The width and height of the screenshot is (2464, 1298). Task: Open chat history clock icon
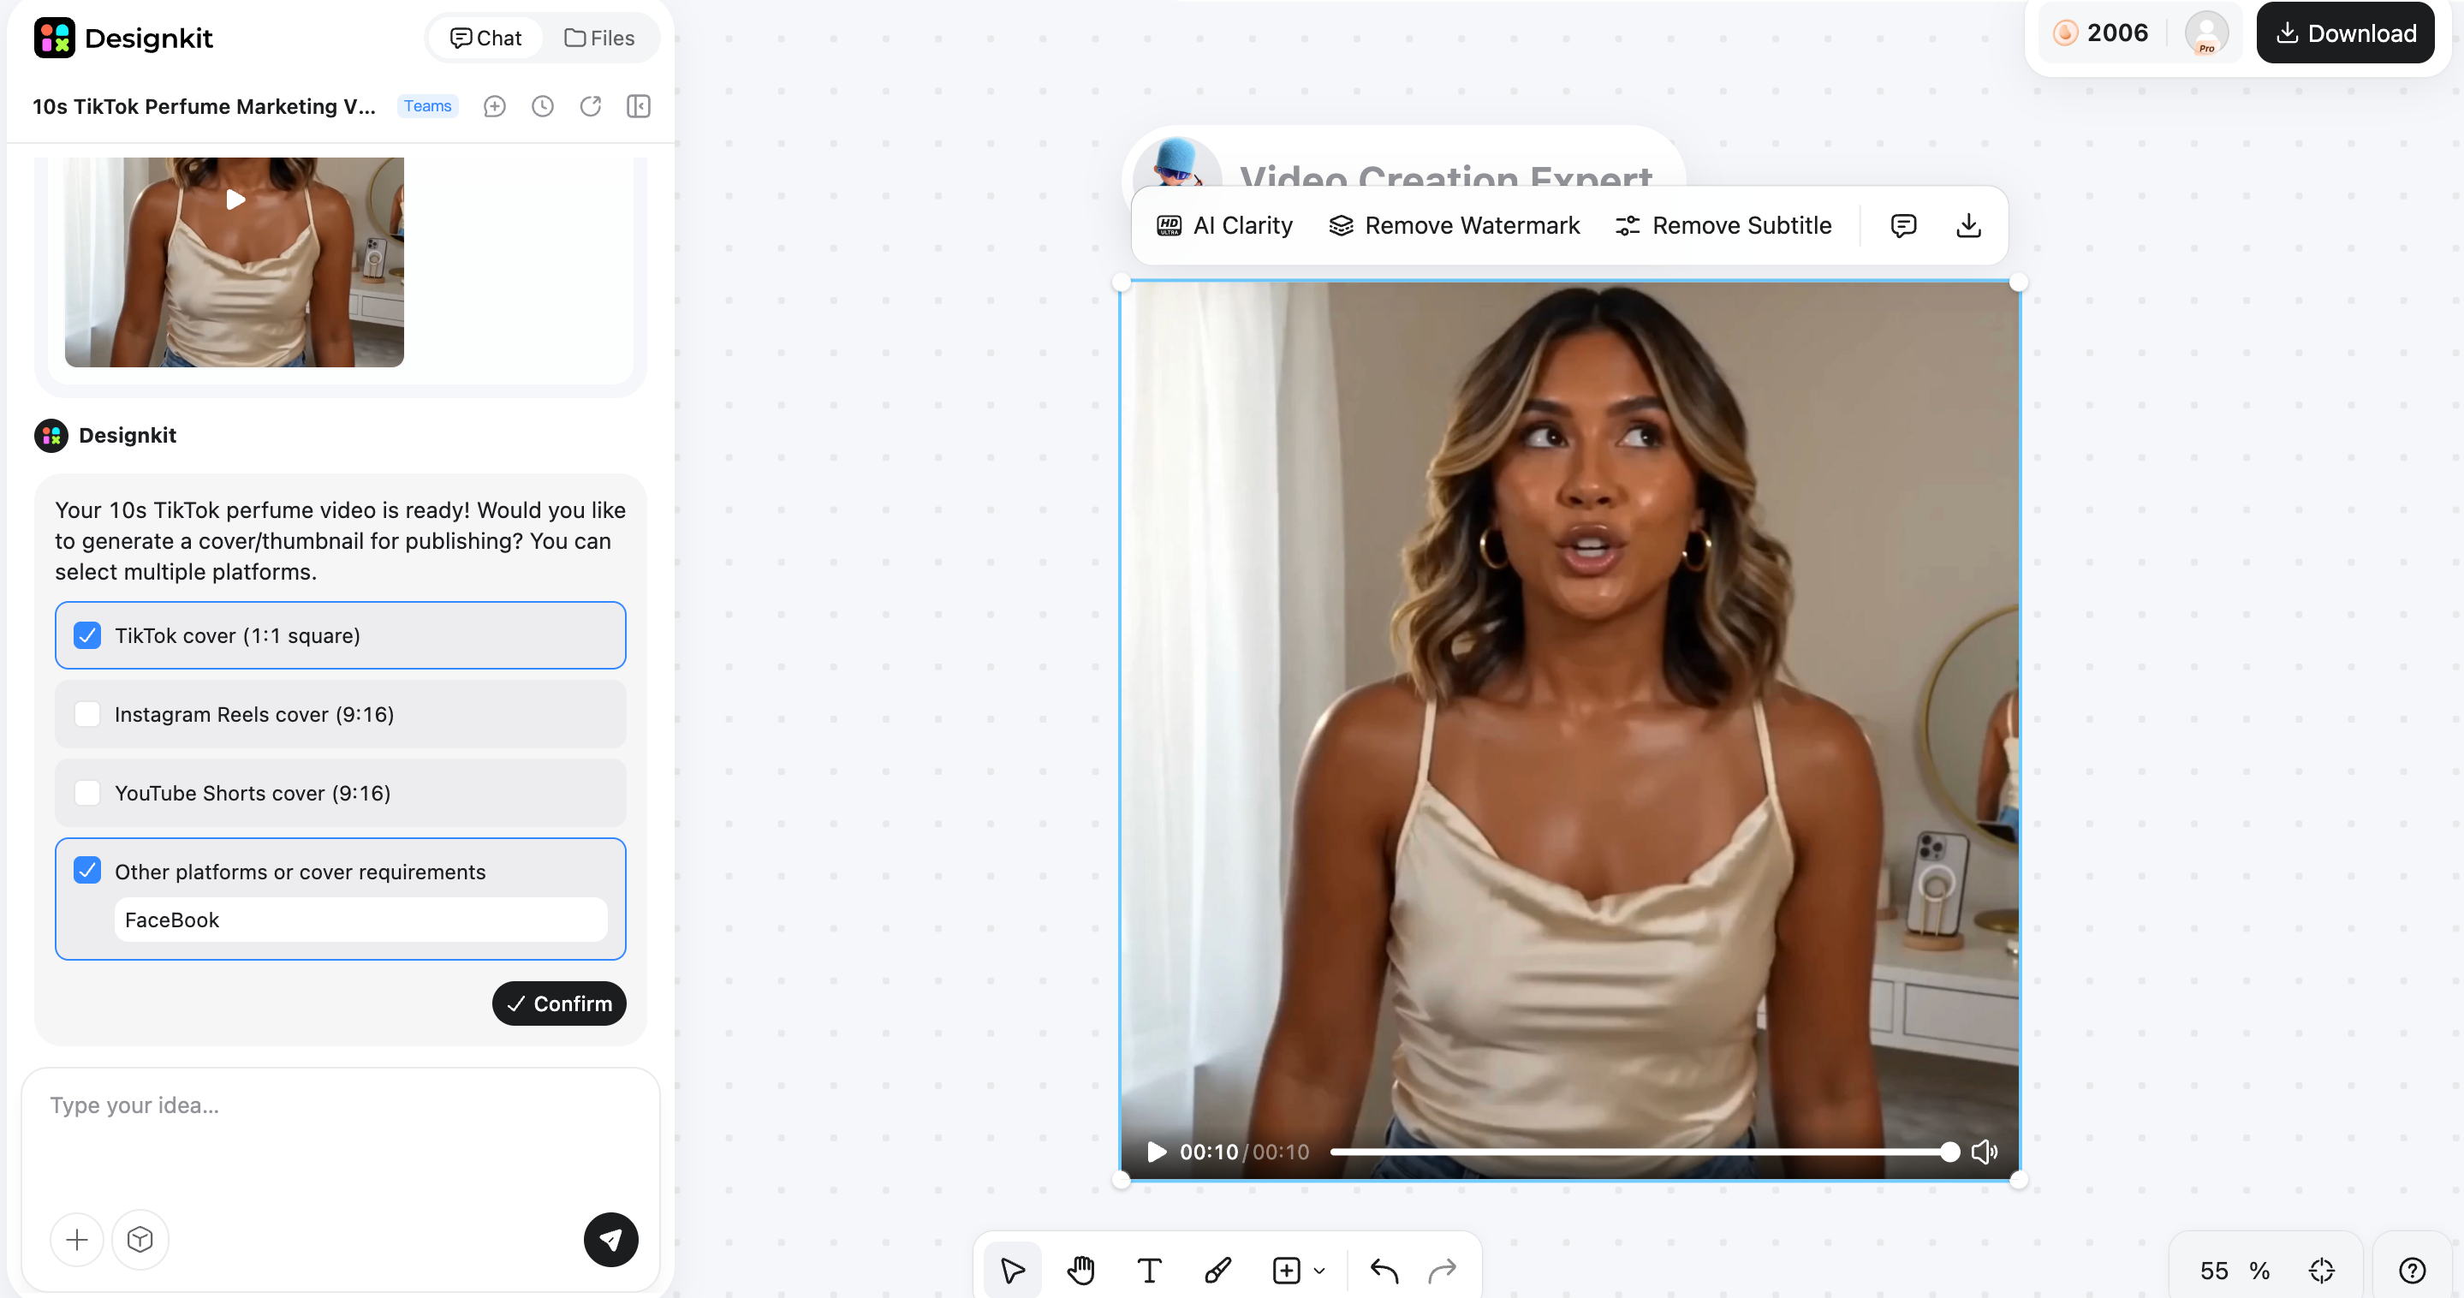click(542, 106)
